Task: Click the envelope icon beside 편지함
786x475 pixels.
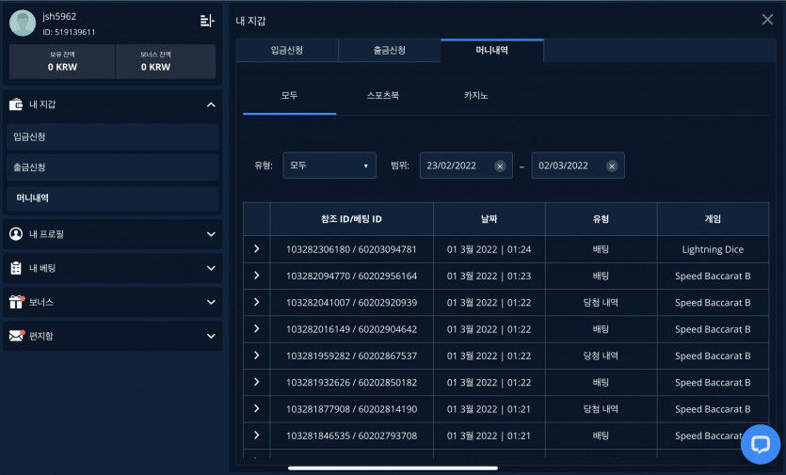Action: tap(16, 336)
